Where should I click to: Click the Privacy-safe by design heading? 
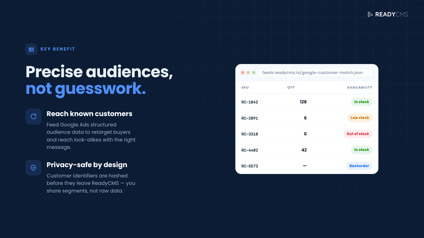click(x=87, y=165)
